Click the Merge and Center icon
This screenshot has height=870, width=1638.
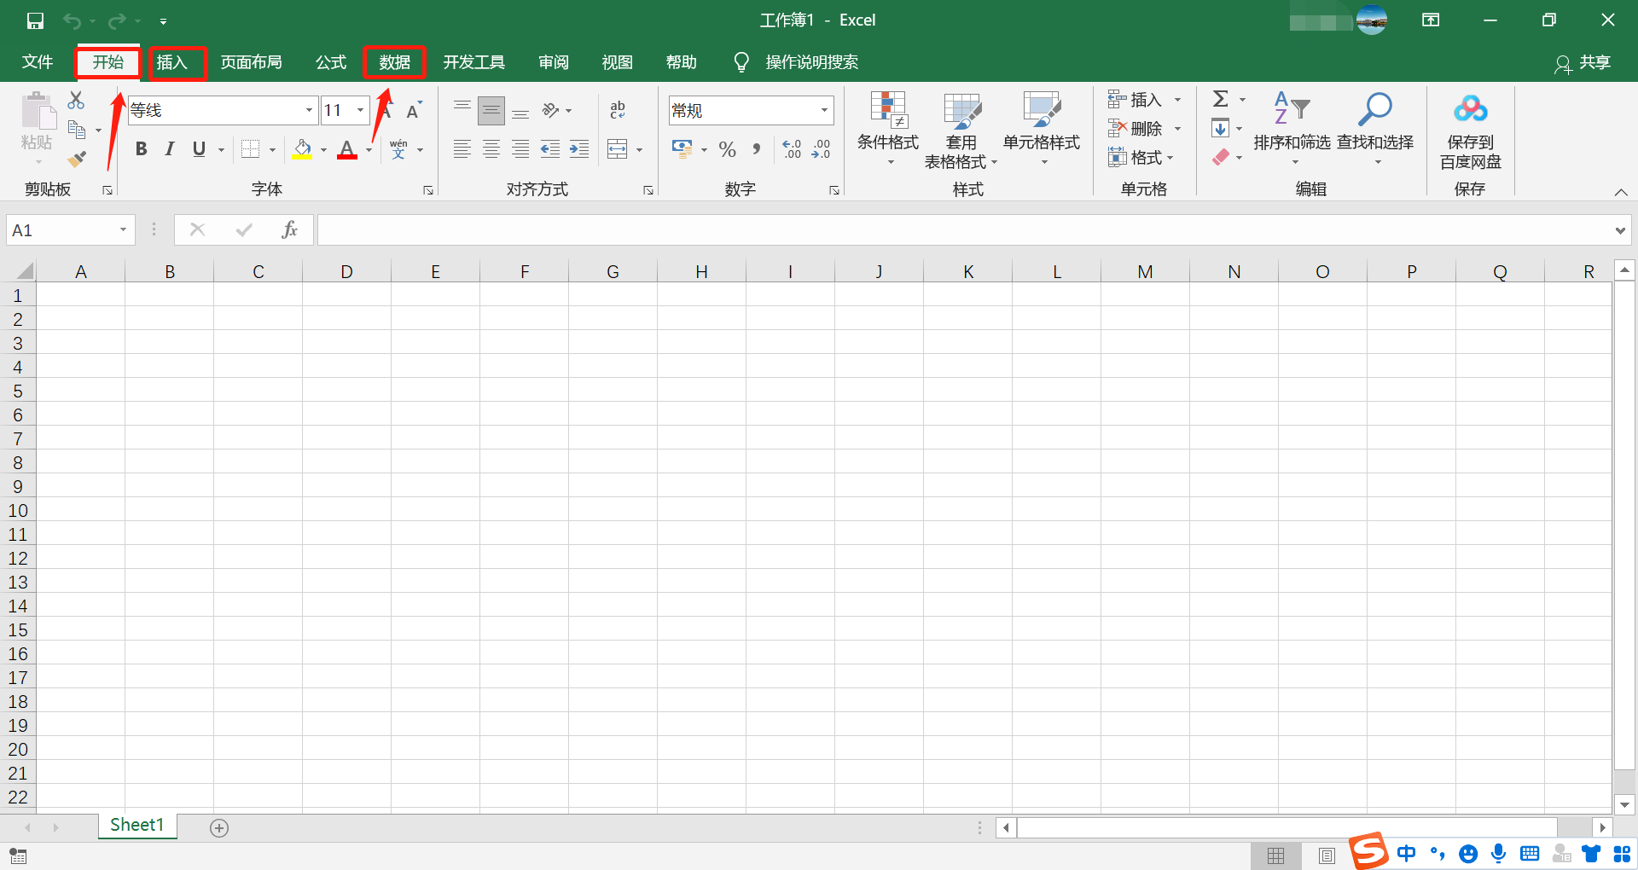618,149
